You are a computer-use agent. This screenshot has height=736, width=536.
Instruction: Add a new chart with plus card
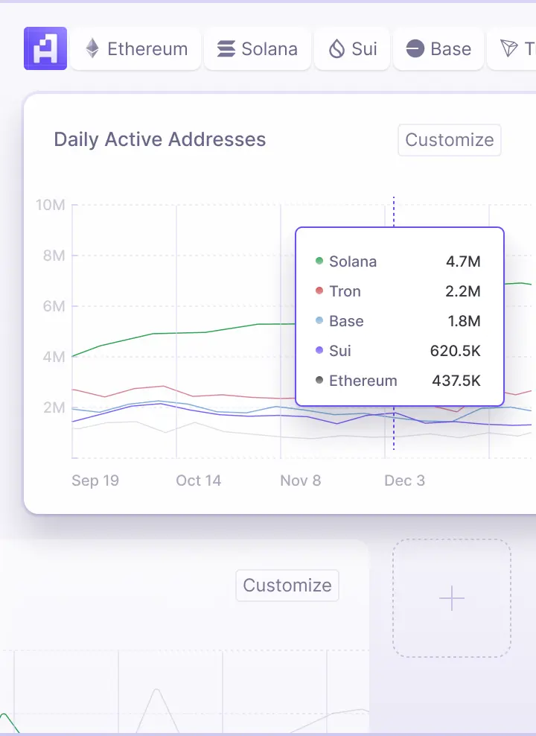point(452,598)
